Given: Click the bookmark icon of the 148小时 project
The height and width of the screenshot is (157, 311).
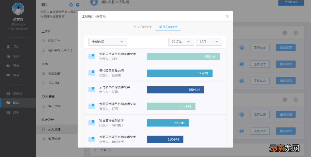Looking at the screenshot, I should click(91, 123).
